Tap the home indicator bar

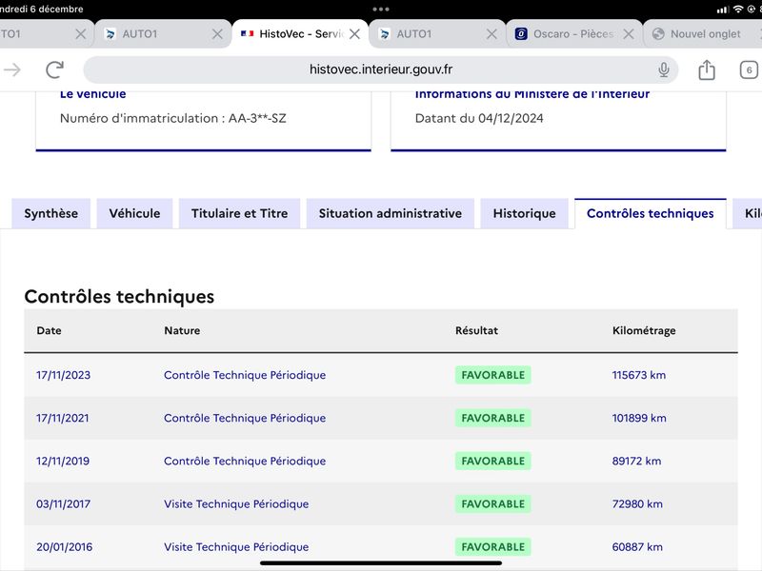tap(381, 563)
